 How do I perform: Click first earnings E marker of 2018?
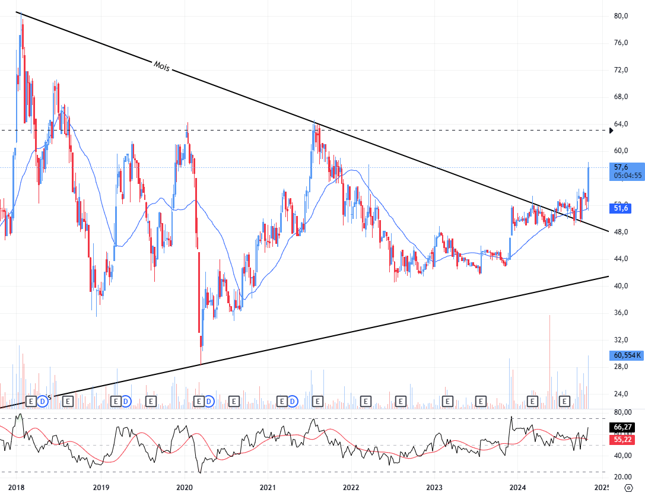pyautogui.click(x=31, y=401)
